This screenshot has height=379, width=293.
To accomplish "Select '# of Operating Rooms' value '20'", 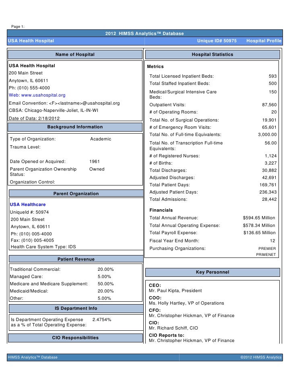I will click(x=274, y=112).
